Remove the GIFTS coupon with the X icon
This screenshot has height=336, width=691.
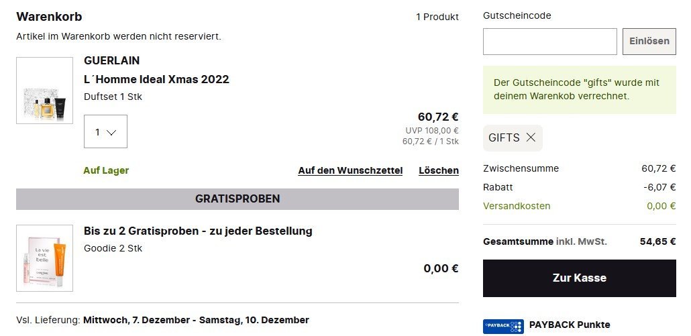pyautogui.click(x=531, y=137)
